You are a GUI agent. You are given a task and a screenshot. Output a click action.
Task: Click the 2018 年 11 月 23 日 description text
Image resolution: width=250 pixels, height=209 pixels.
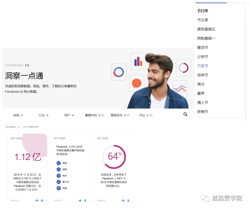(28, 182)
